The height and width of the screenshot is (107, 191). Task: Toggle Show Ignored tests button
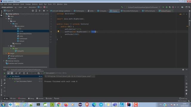coord(12,73)
